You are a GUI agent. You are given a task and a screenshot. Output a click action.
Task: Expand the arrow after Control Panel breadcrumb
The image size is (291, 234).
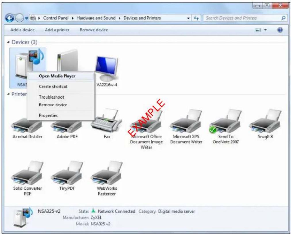pos(72,18)
